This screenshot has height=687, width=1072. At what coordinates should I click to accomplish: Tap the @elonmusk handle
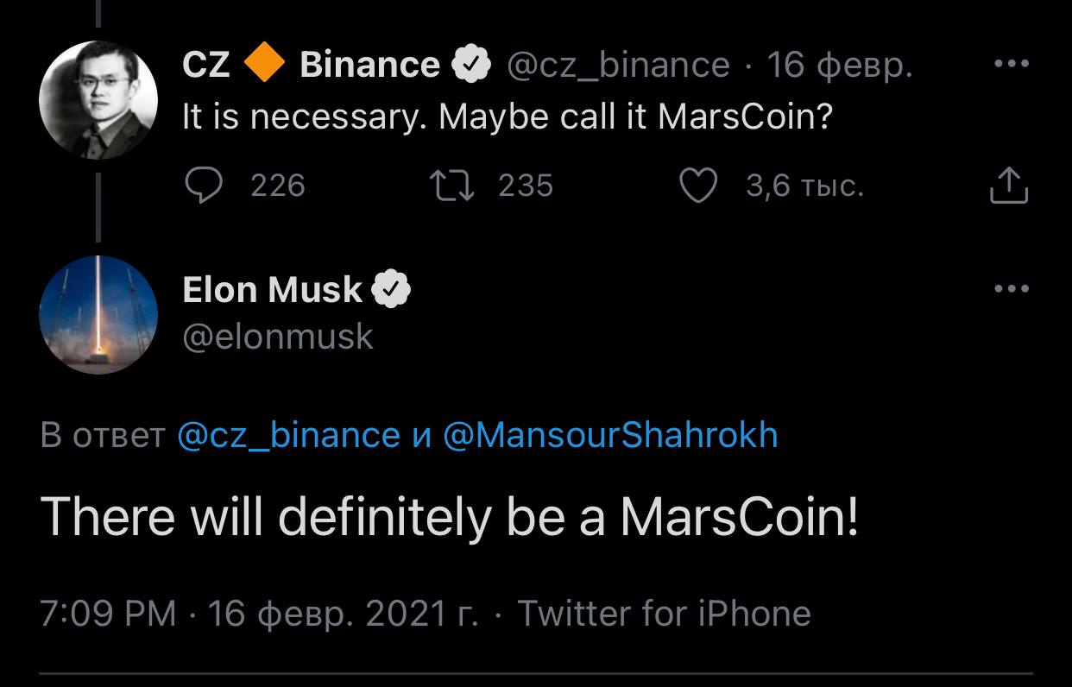pos(278,336)
